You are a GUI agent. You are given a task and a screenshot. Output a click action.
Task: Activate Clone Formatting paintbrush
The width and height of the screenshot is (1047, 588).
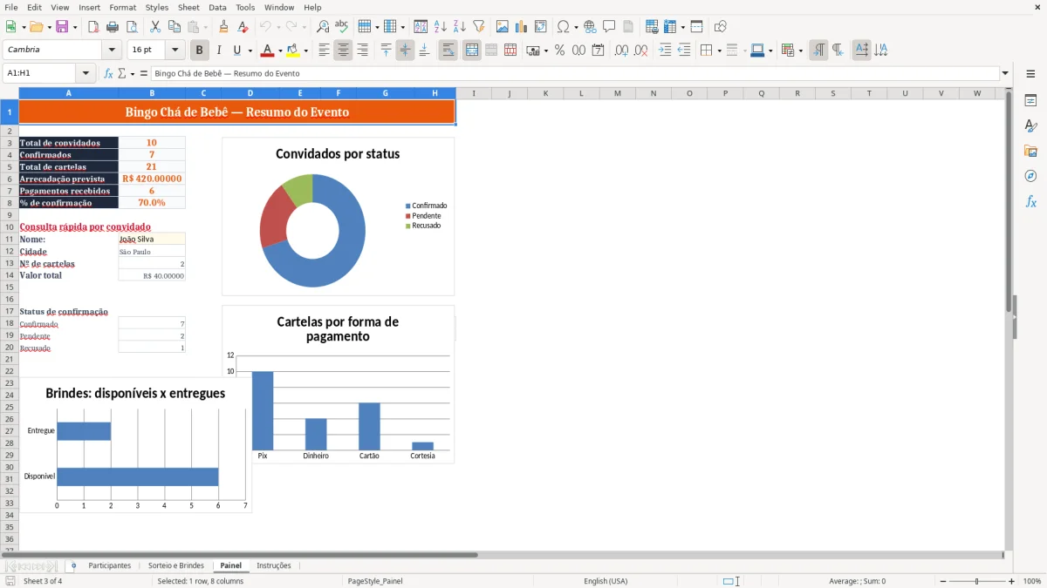point(224,27)
